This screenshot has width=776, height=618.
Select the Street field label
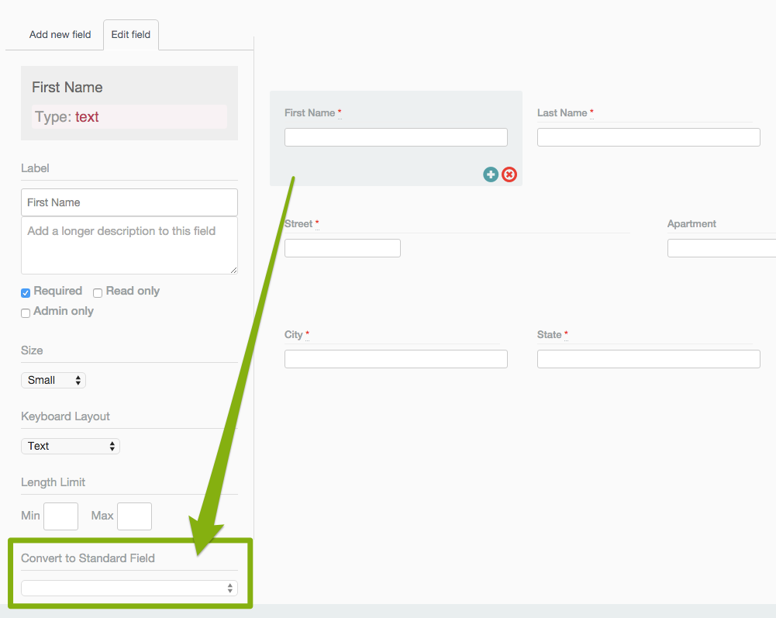pos(298,224)
